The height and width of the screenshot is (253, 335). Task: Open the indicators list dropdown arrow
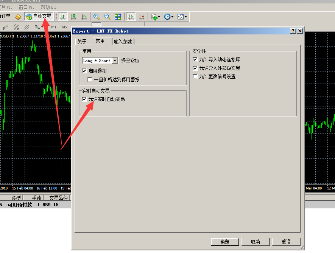159,17
